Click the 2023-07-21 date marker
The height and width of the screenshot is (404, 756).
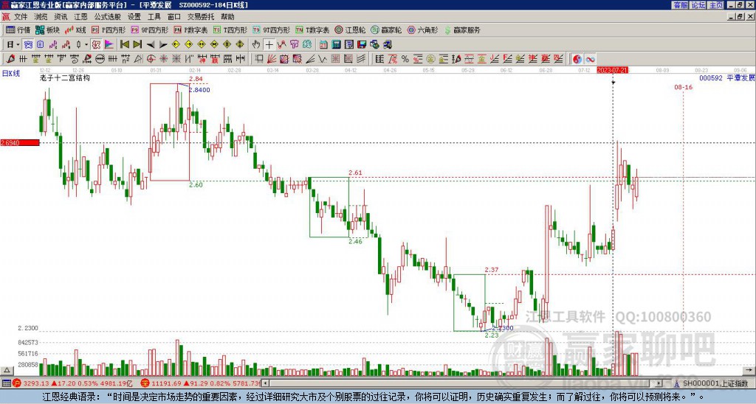pyautogui.click(x=612, y=70)
